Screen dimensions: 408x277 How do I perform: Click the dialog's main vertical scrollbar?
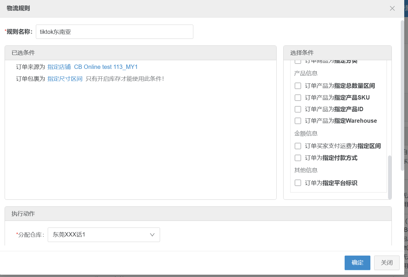click(x=402, y=96)
